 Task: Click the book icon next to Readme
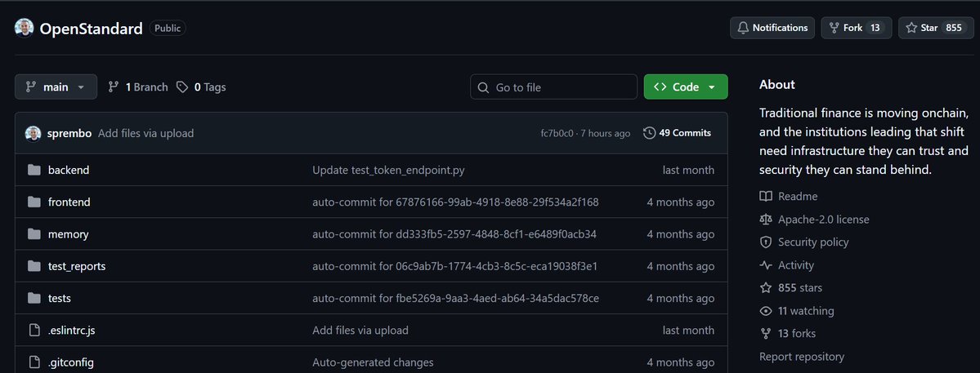[x=766, y=197]
